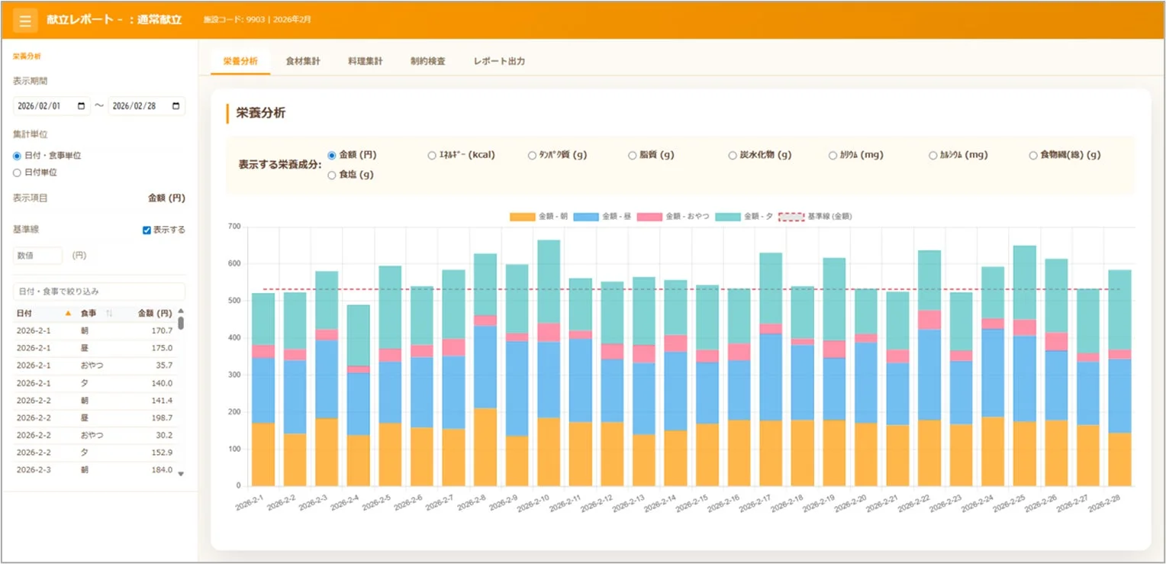Switch to 制約検査 tab
This screenshot has height=564, width=1166.
tap(427, 61)
